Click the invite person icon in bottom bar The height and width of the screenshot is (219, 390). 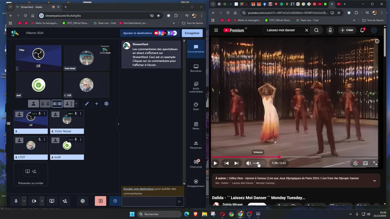(65, 201)
